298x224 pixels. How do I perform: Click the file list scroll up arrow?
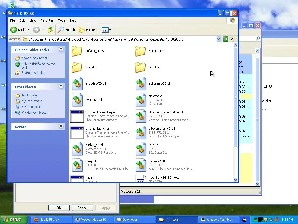point(235,45)
